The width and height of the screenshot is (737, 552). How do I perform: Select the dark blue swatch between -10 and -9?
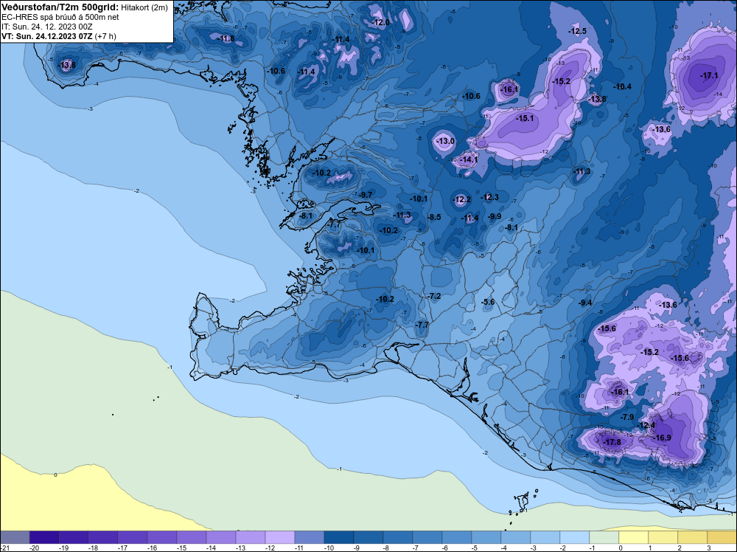coord(339,537)
